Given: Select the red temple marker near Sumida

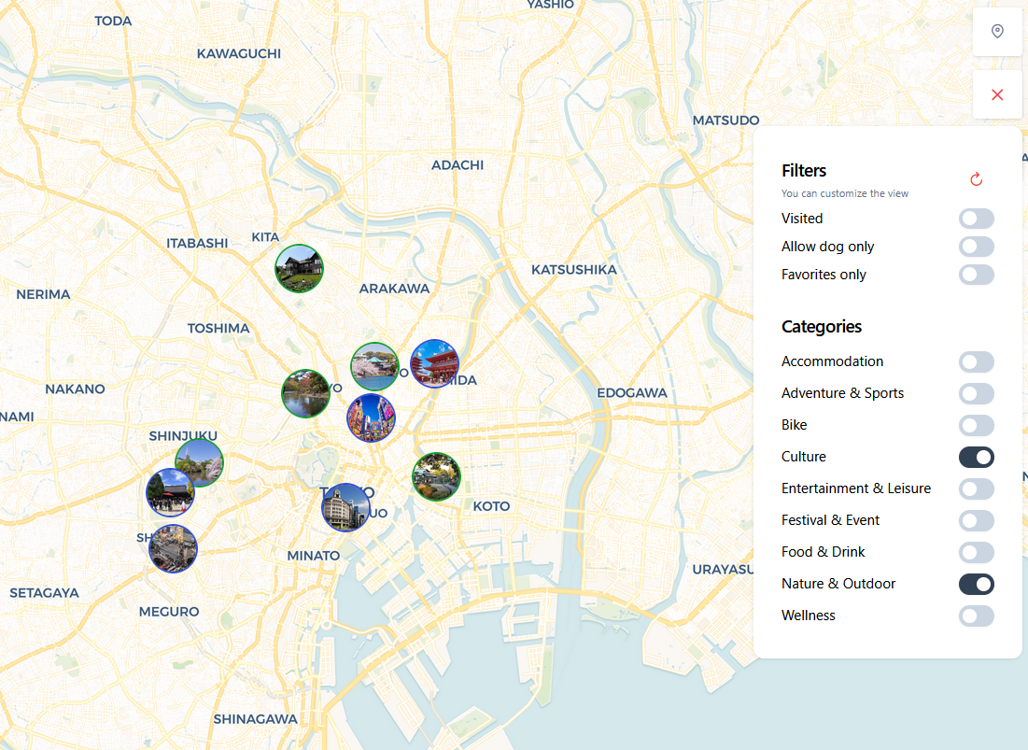Looking at the screenshot, I should coord(434,364).
